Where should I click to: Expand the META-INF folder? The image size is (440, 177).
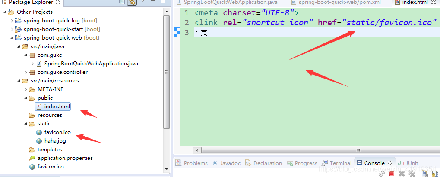coord(25,90)
